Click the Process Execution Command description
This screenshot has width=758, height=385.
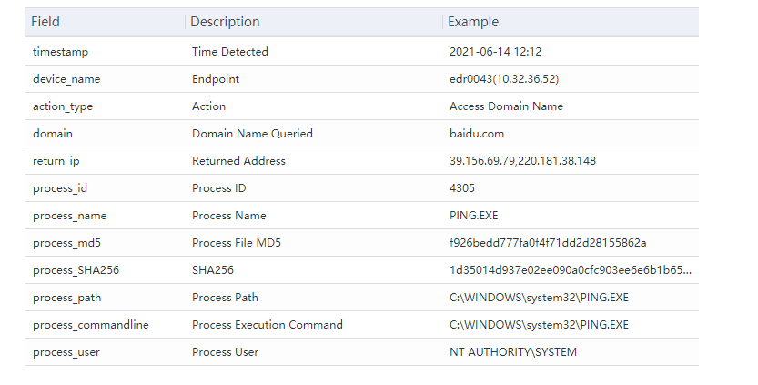click(x=268, y=325)
